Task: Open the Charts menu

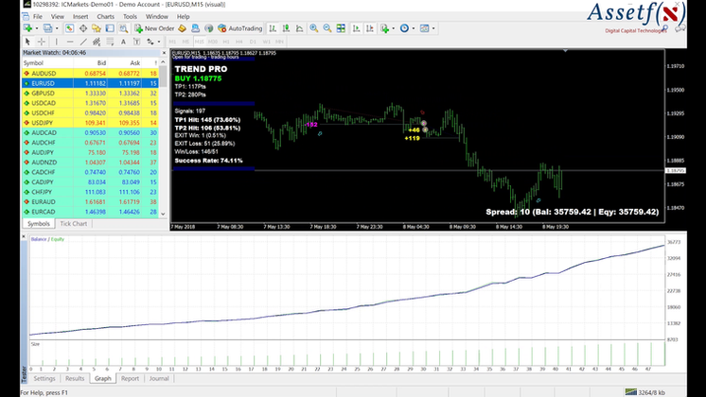Action: (105, 17)
